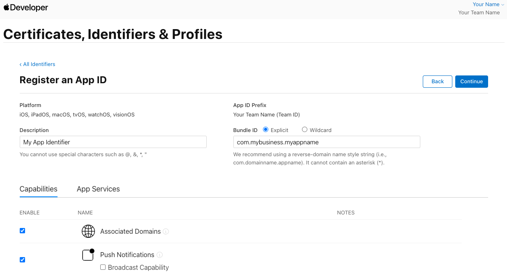Go back to All Identifiers
Image resolution: width=507 pixels, height=278 pixels.
coord(37,64)
